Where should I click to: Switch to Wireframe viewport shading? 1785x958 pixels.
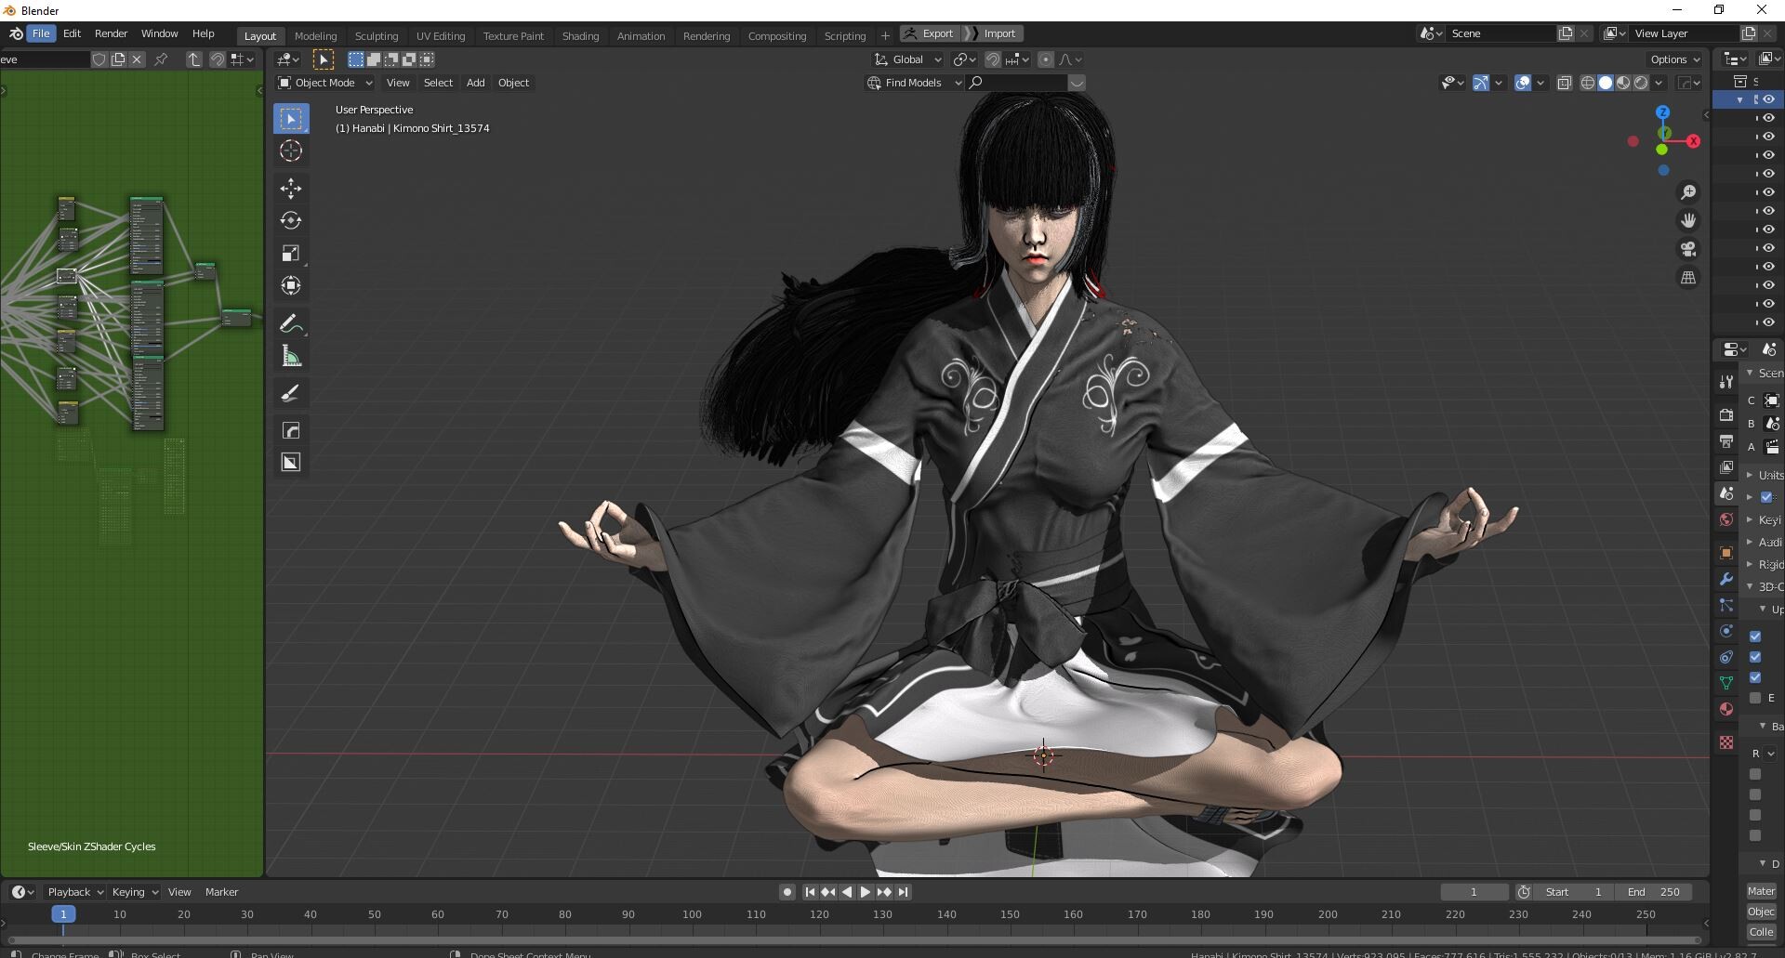pos(1588,83)
